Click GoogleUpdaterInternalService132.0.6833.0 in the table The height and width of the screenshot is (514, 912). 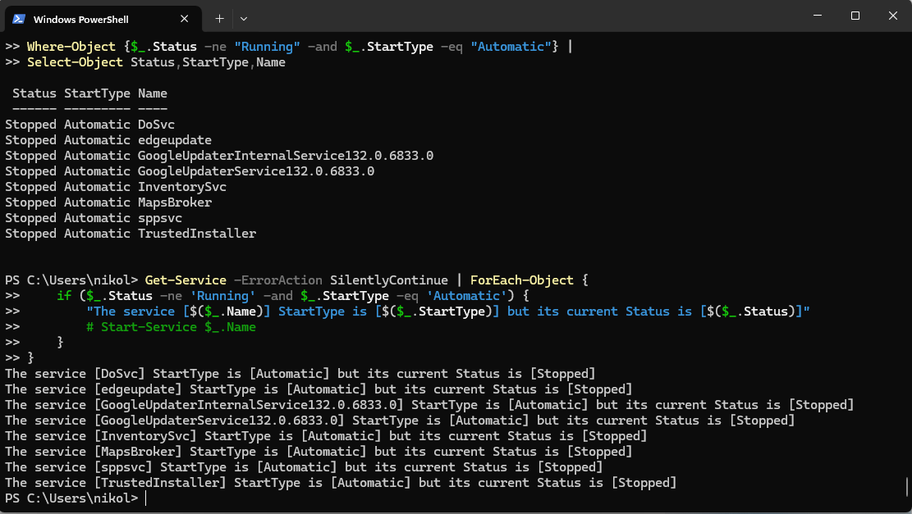[x=286, y=156]
